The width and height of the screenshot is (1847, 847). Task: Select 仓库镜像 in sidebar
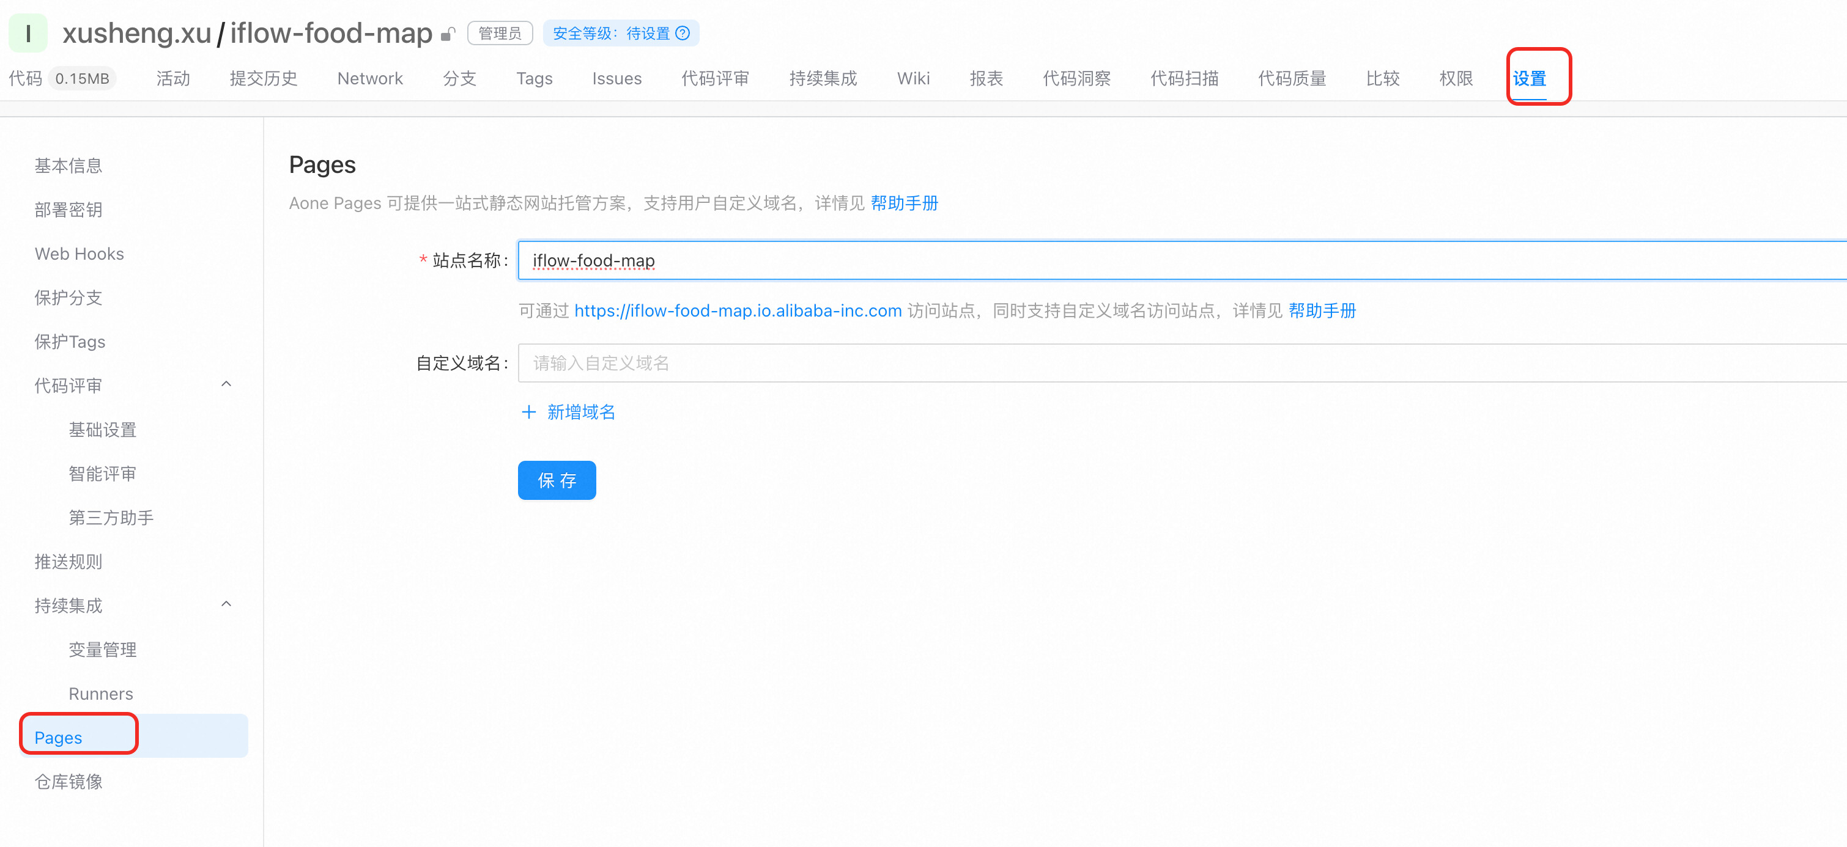tap(68, 781)
